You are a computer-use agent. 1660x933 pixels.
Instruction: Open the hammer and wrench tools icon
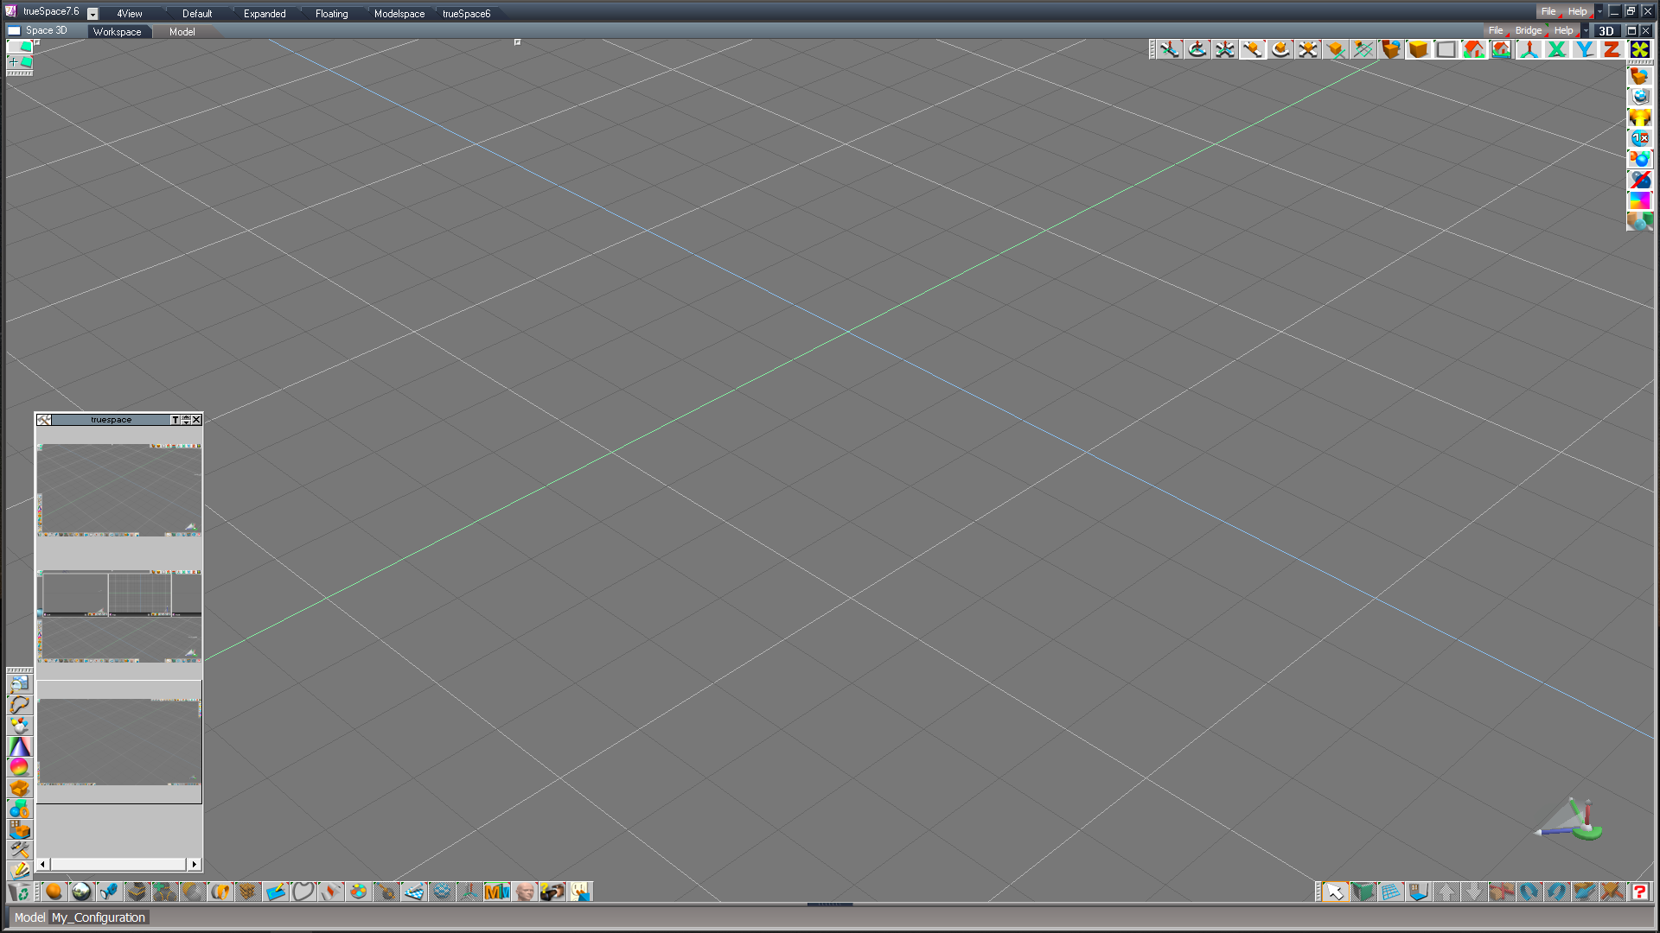point(19,850)
